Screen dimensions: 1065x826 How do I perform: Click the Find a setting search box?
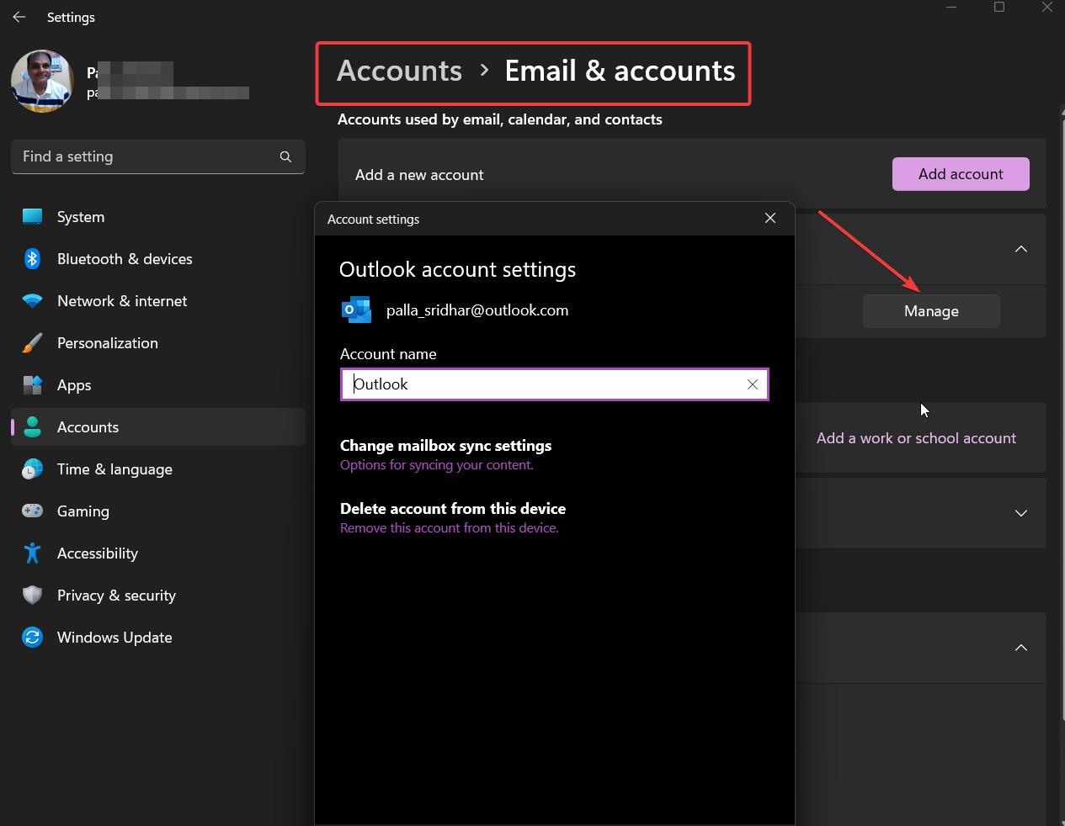point(158,156)
